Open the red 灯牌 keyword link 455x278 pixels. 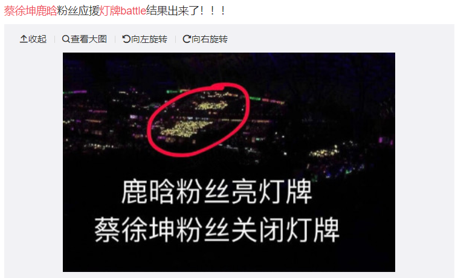[x=110, y=11]
